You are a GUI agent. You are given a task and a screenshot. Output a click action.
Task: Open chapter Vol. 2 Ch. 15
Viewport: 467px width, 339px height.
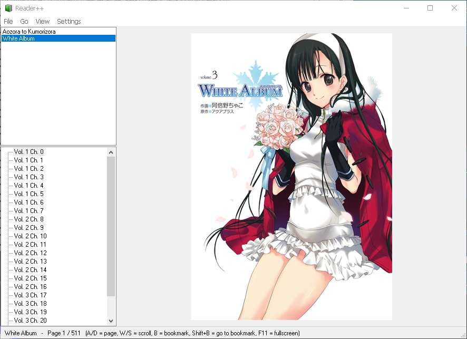(31, 278)
